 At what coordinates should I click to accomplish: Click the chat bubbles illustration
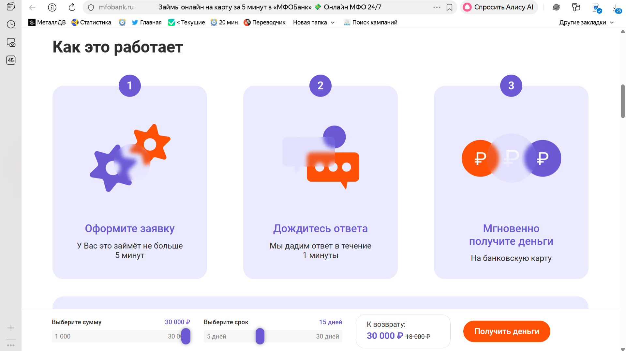click(321, 158)
